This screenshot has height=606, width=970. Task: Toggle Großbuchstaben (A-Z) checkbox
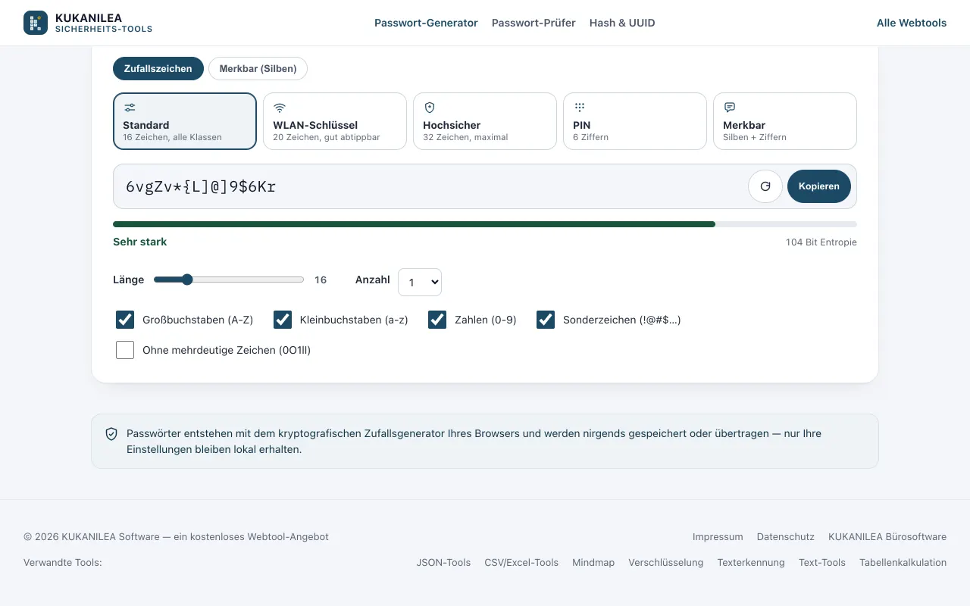[125, 320]
